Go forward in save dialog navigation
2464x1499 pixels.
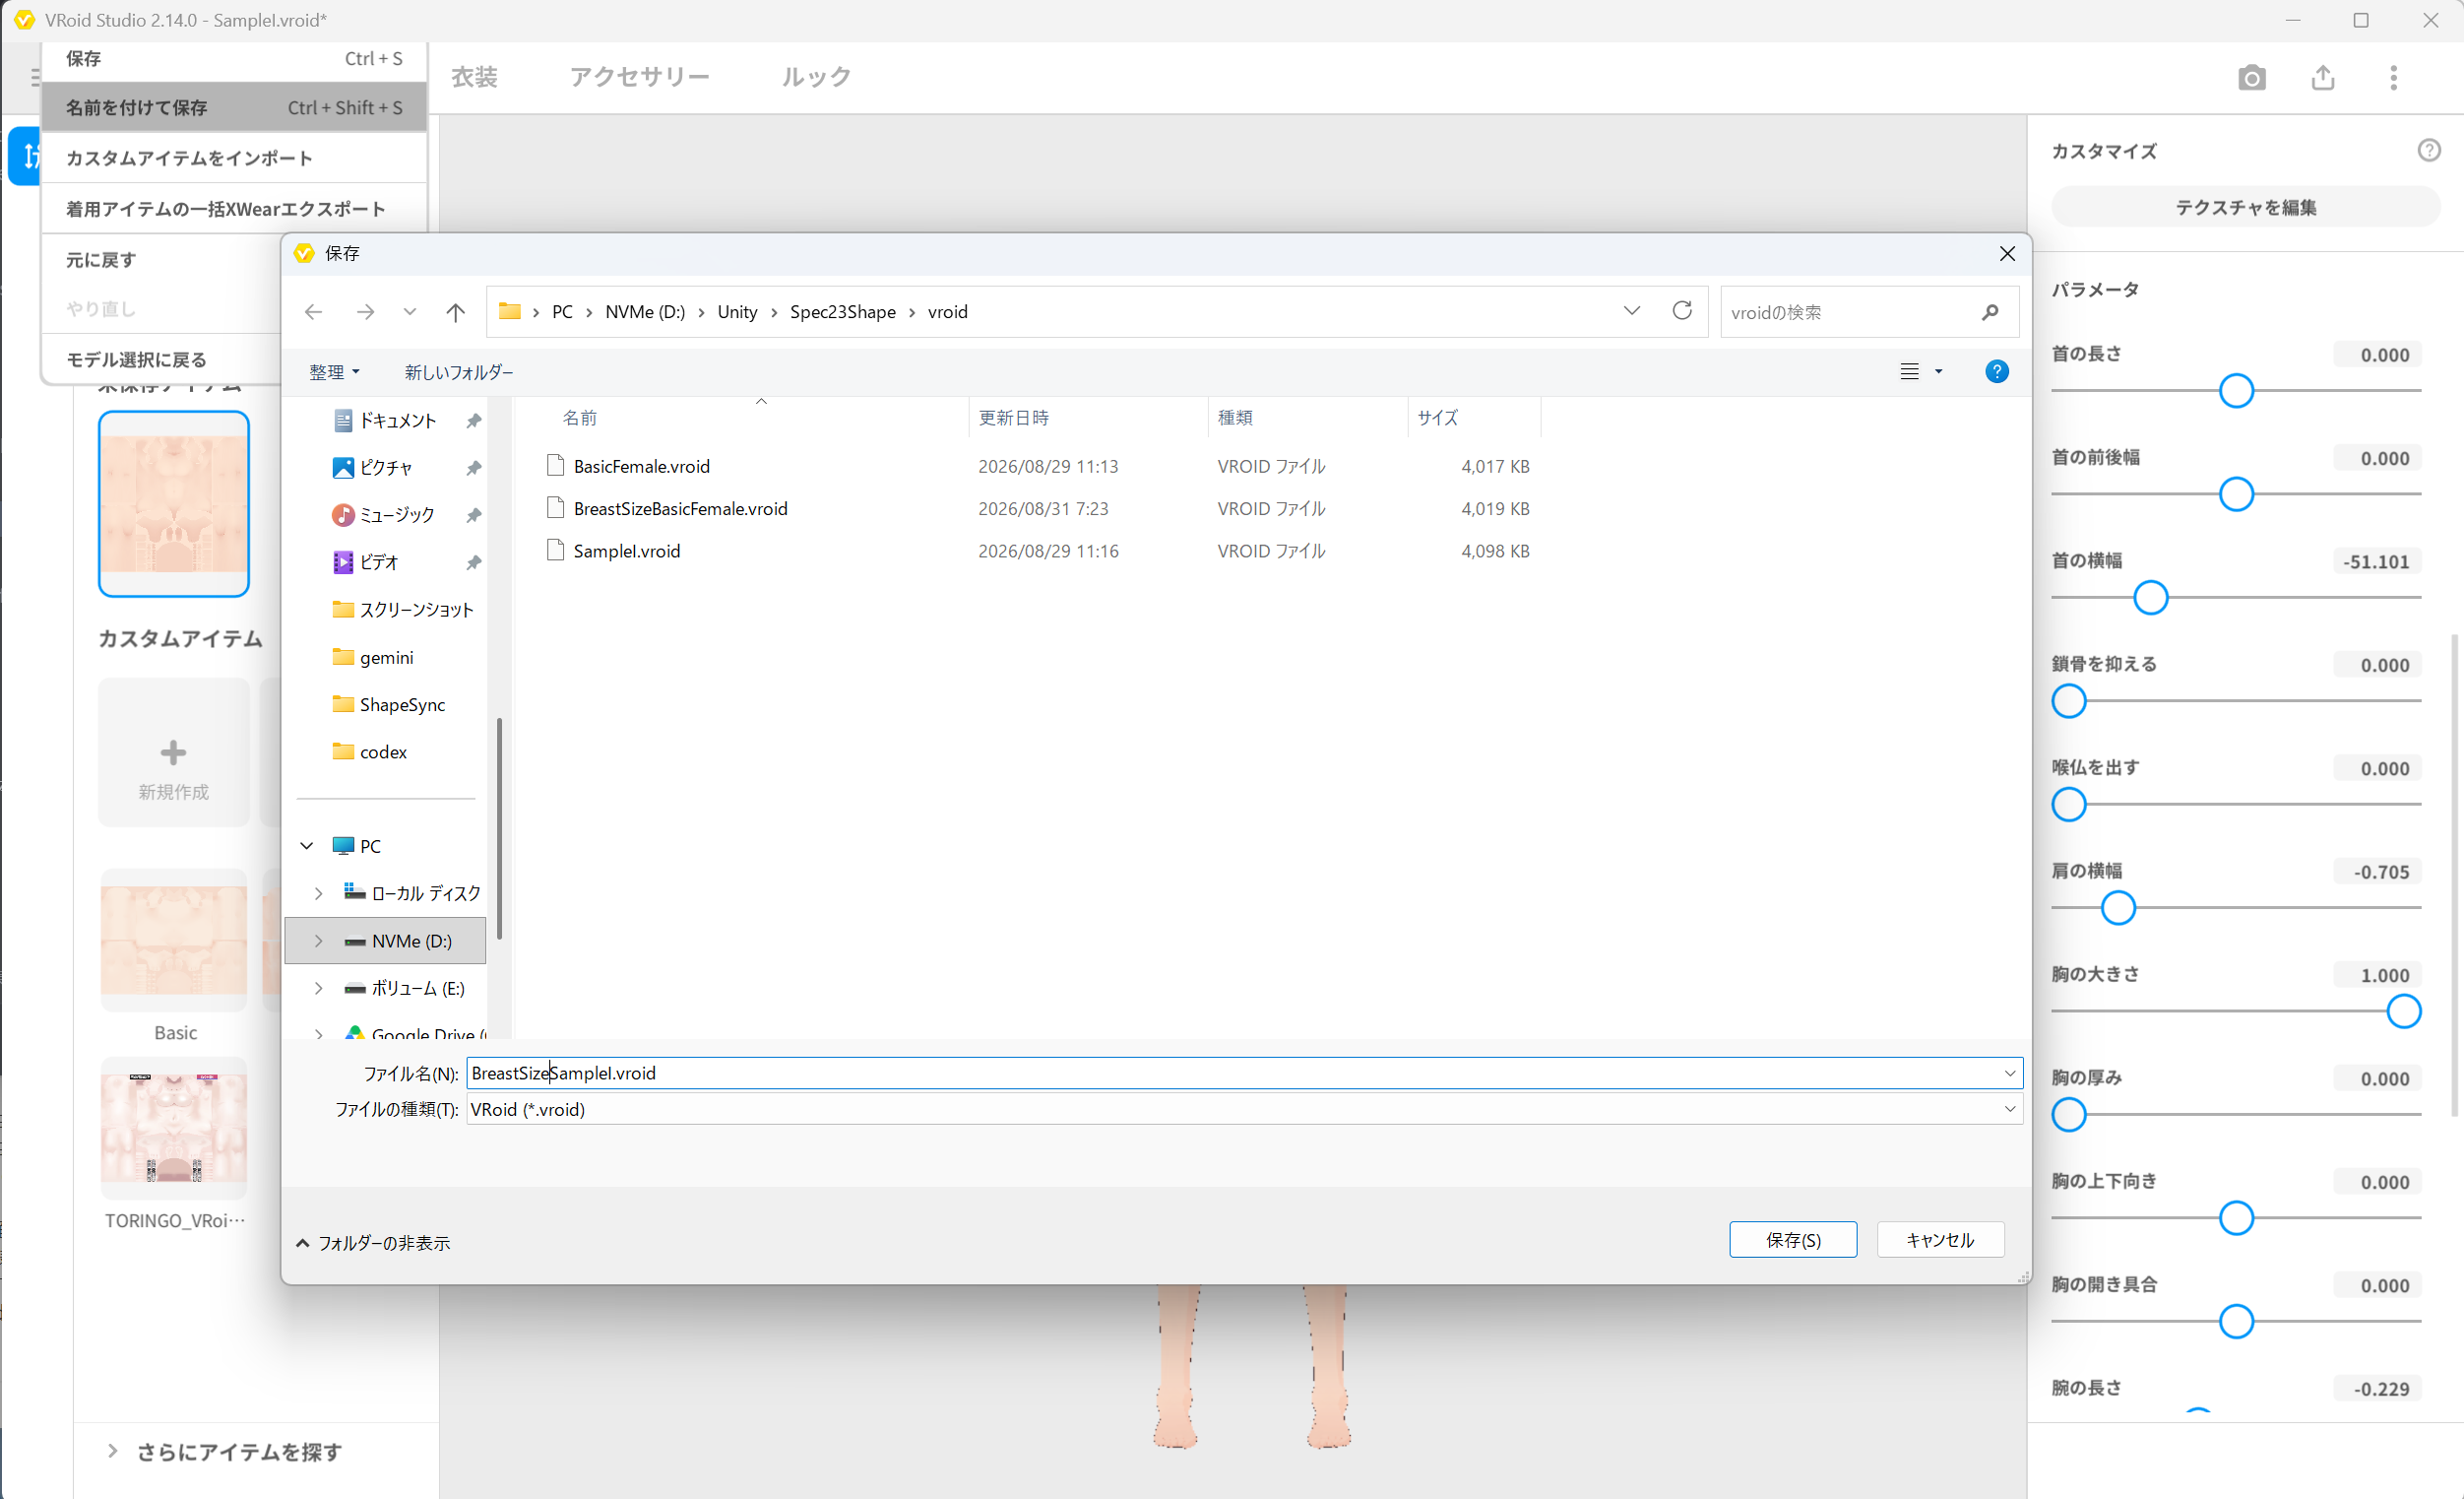point(366,312)
